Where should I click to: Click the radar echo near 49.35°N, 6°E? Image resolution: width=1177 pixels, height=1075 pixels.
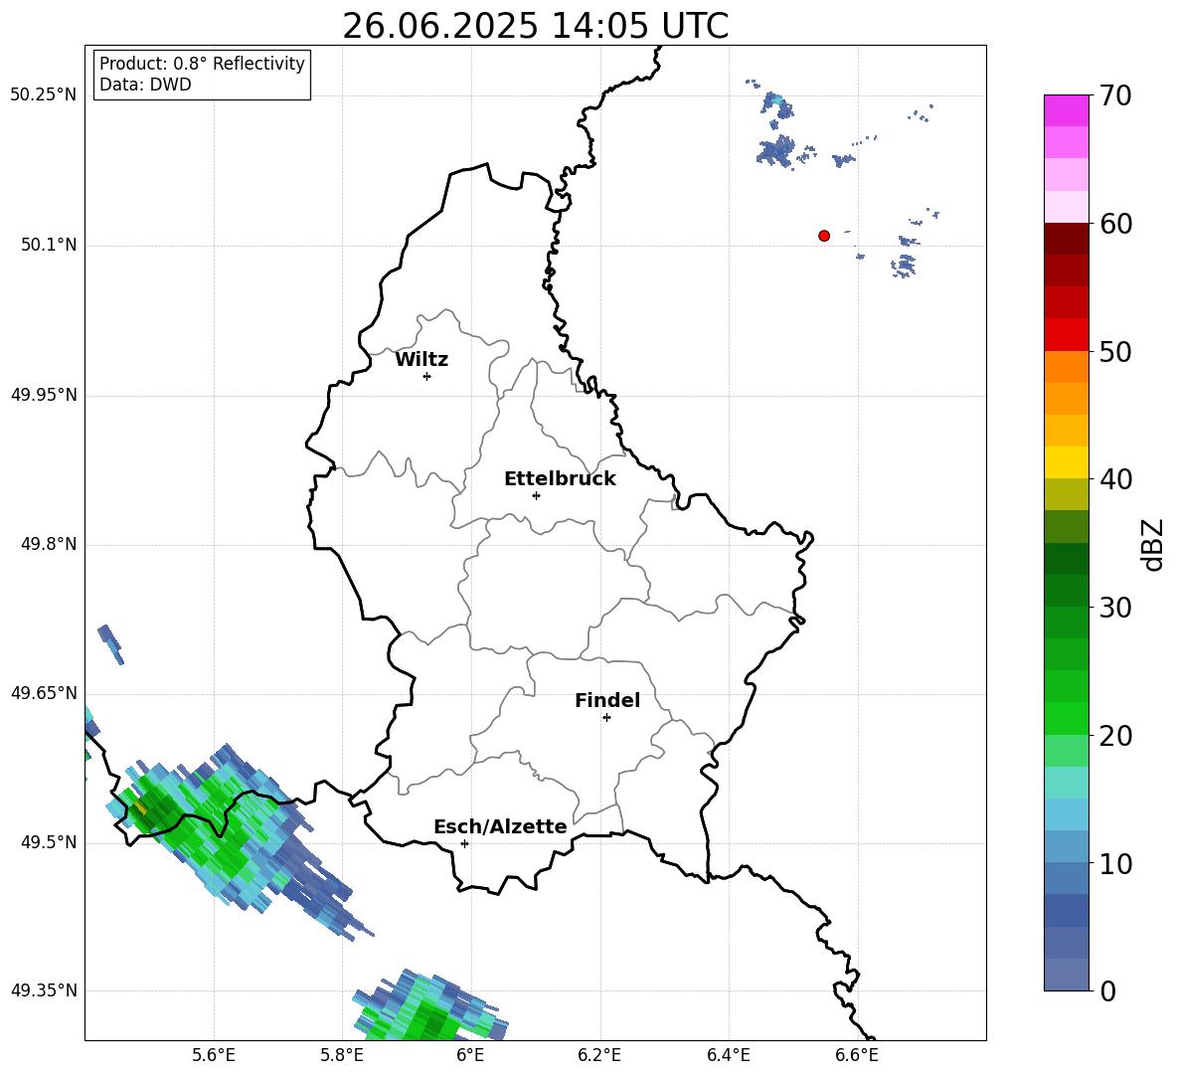(x=430, y=1006)
